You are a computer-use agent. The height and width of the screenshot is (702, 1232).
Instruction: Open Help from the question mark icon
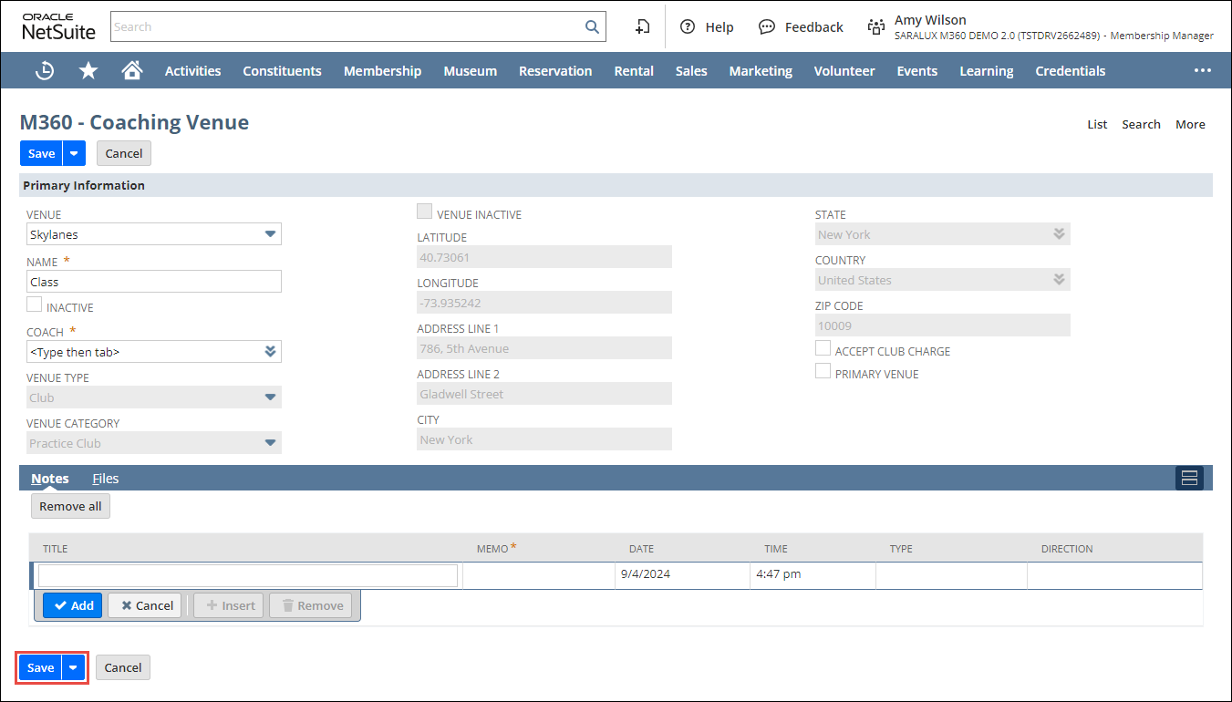(688, 27)
